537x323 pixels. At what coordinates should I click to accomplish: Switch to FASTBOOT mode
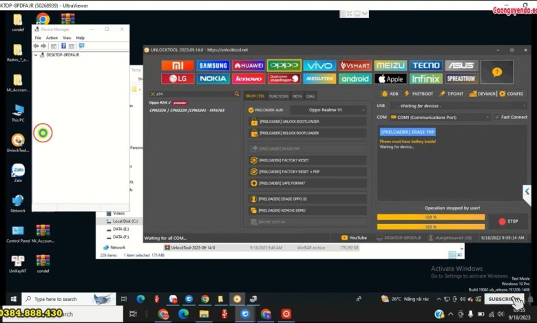click(419, 93)
